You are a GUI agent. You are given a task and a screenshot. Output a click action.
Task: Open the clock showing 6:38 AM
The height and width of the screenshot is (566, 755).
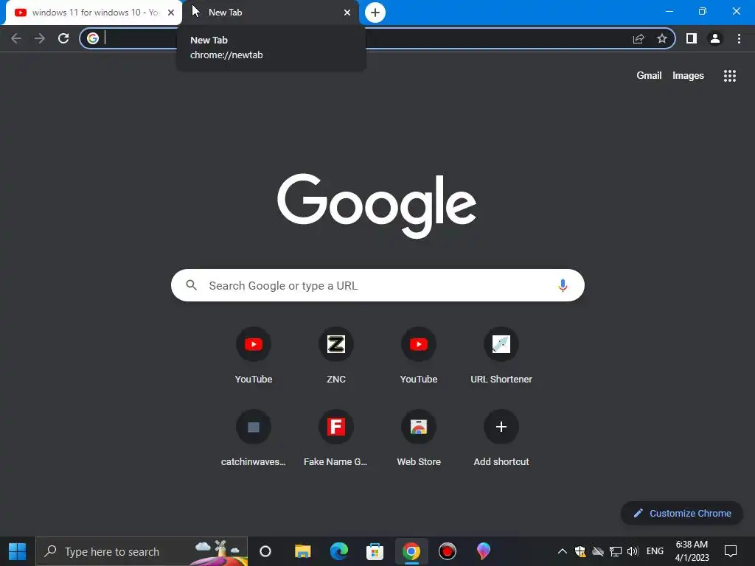click(x=692, y=551)
